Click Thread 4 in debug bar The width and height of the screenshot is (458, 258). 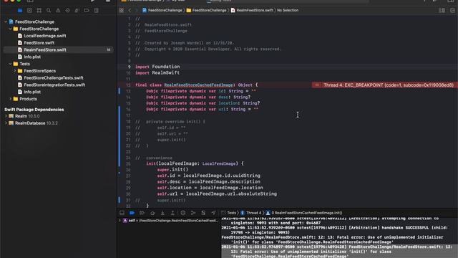251,213
